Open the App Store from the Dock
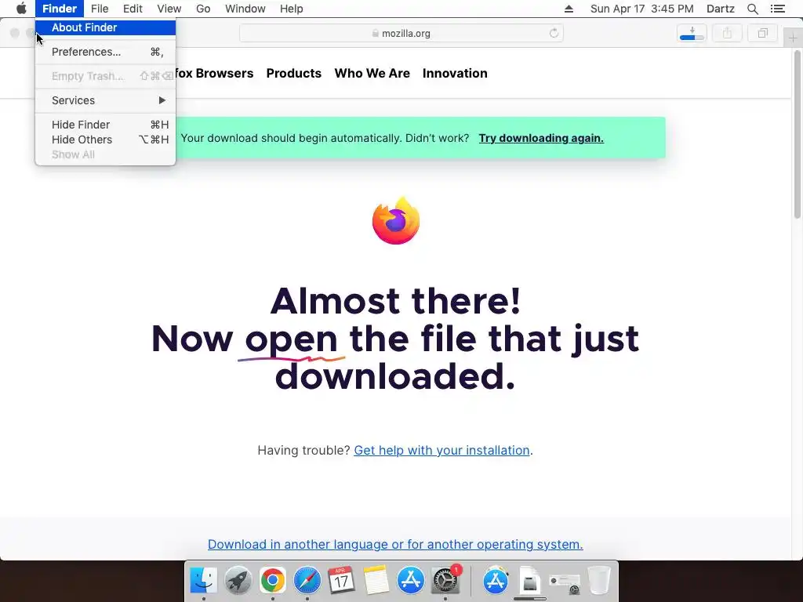This screenshot has width=803, height=602. [411, 581]
